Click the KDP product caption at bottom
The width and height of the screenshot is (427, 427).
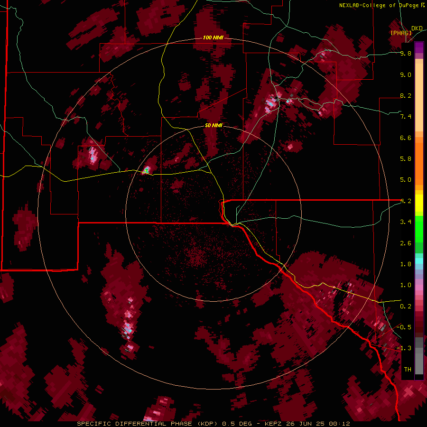tap(213, 424)
